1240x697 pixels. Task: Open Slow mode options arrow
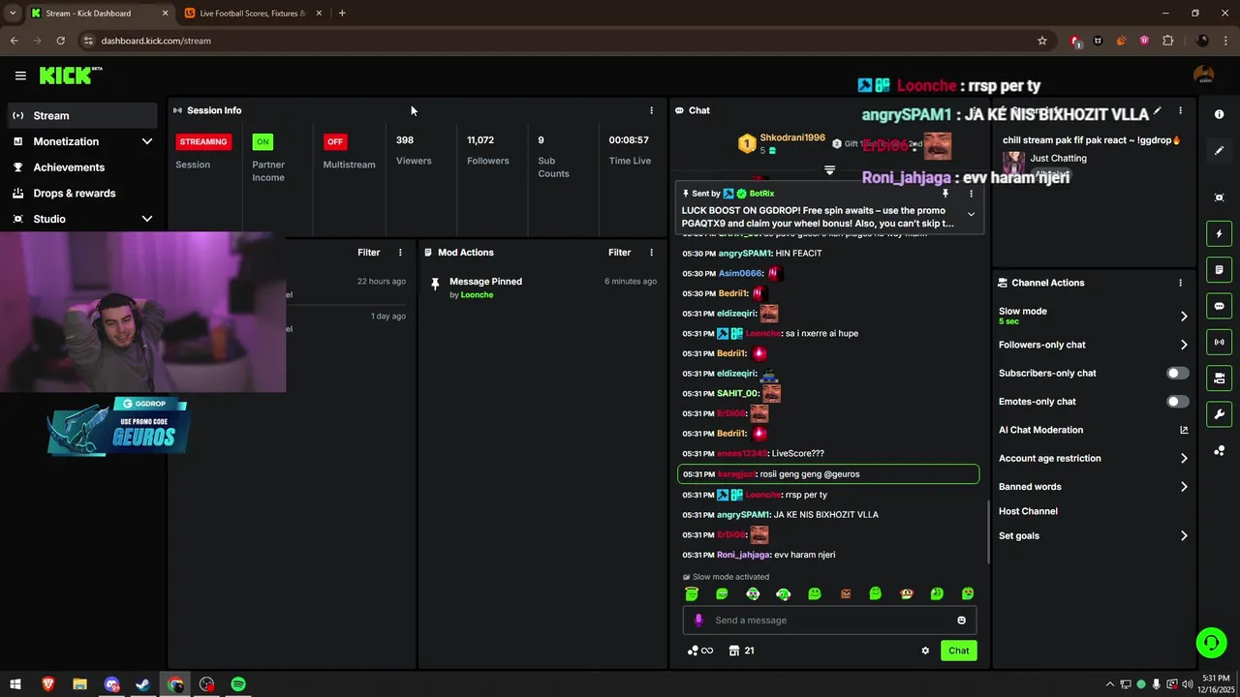pos(1184,317)
